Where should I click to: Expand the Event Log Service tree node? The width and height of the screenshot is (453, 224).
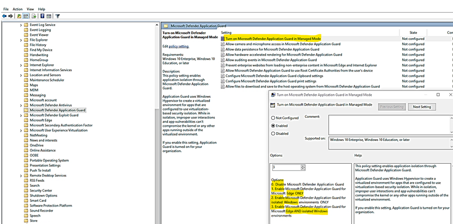click(21, 25)
